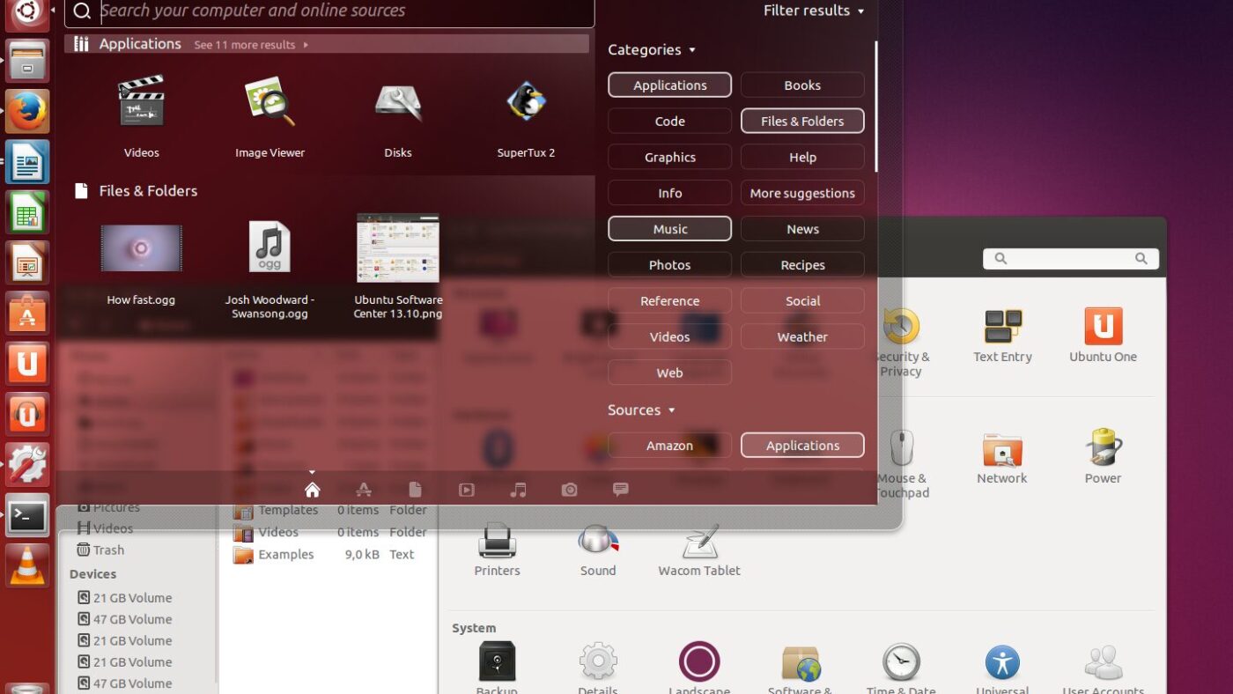Launch Firefox from the launcher
Screen dimensions: 1233x694
[x=27, y=111]
